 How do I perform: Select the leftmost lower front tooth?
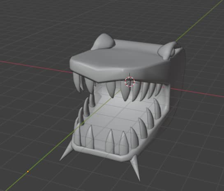90,136
